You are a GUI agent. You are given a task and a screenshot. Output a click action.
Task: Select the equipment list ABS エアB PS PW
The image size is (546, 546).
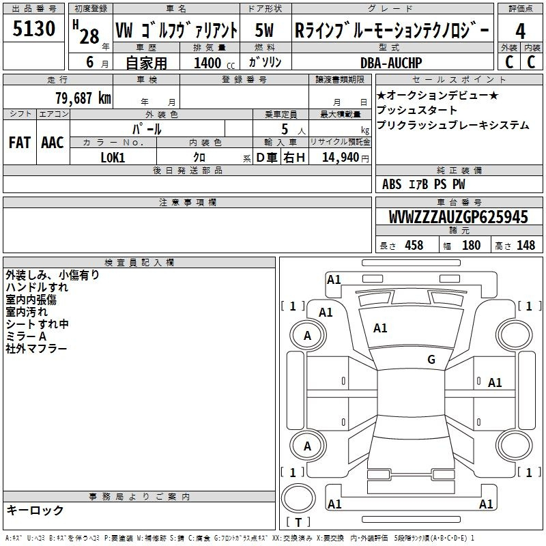click(x=423, y=184)
